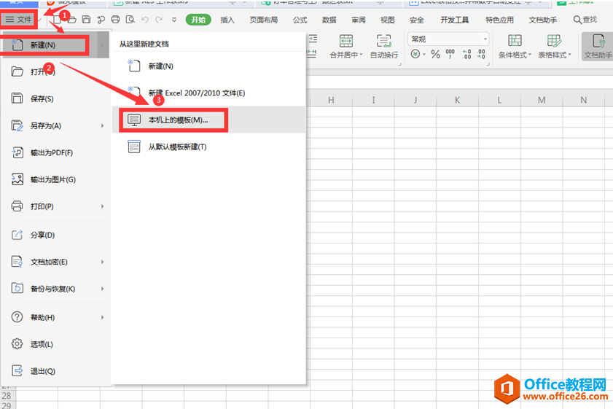Switch to the 特色应用 ribbon tab
The image size is (613, 409).
point(499,20)
